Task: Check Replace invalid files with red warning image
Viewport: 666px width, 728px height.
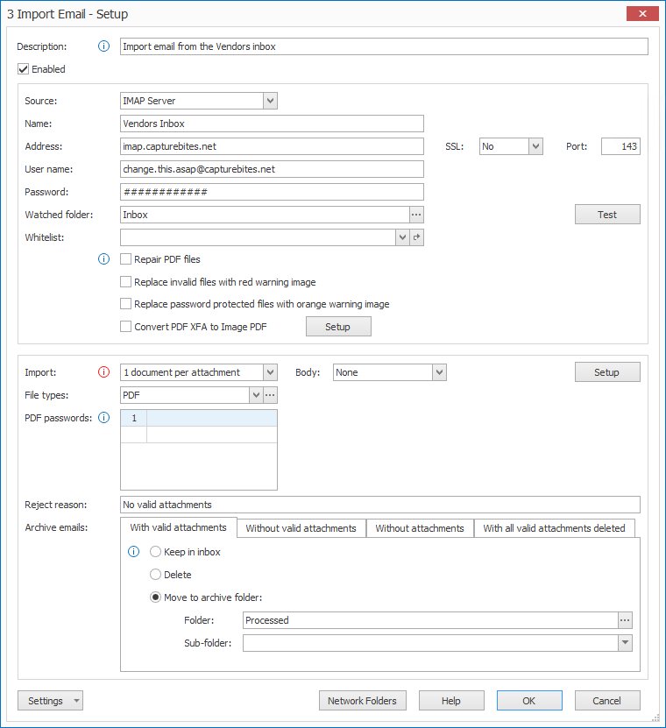Action: click(125, 282)
